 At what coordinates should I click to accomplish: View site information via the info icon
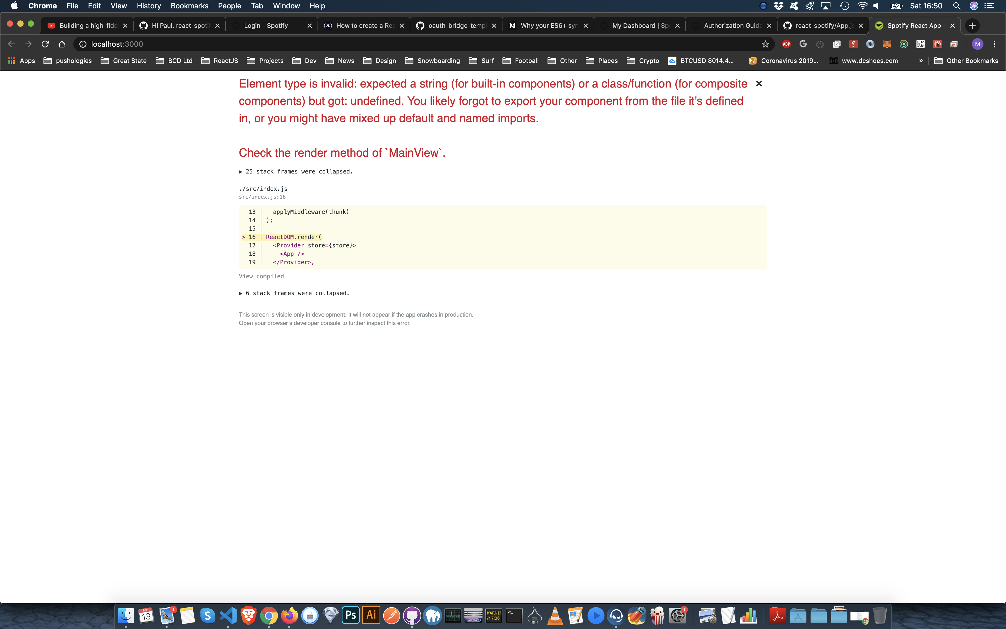[x=83, y=44]
